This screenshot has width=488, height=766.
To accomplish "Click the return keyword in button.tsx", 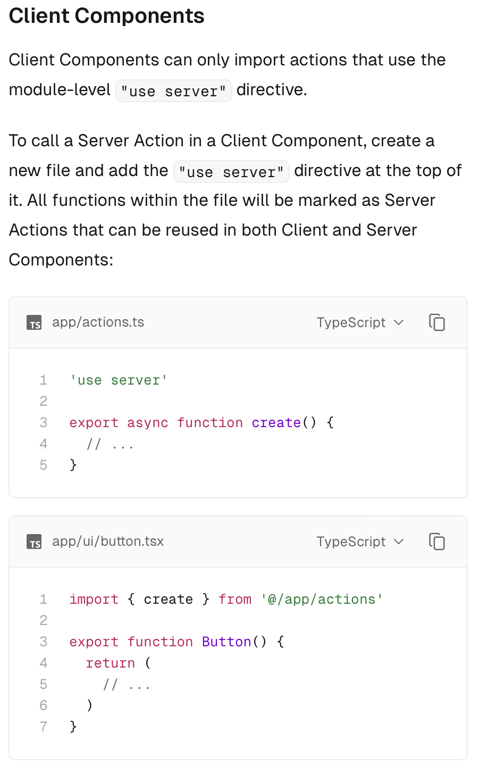I will pyautogui.click(x=111, y=663).
